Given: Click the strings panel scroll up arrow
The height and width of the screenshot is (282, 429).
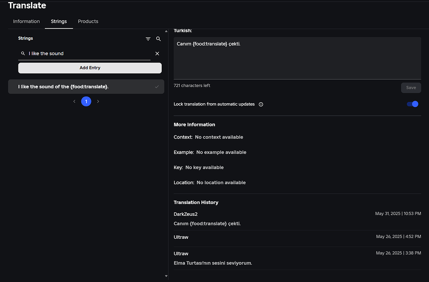Looking at the screenshot, I should coord(166,31).
